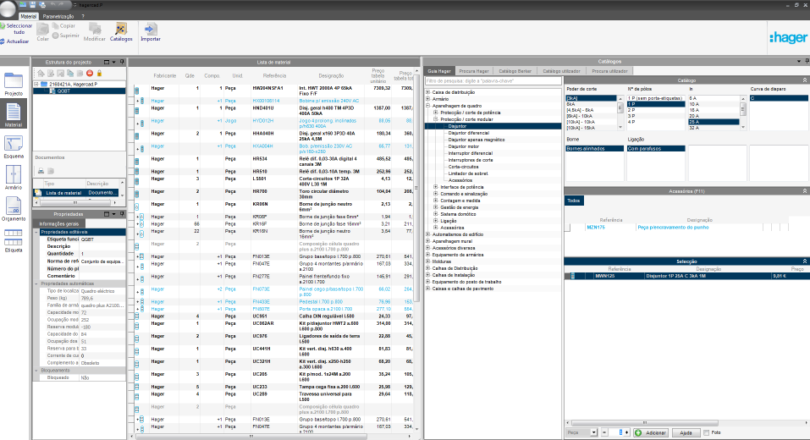Switch to the Catálogo Berker tab
The image size is (810, 440).
pyautogui.click(x=515, y=71)
